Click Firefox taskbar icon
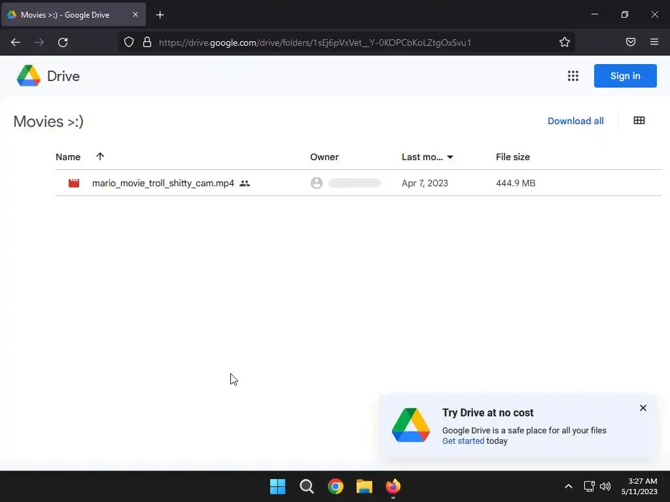Screen dimensions: 670x502 [x=393, y=486]
